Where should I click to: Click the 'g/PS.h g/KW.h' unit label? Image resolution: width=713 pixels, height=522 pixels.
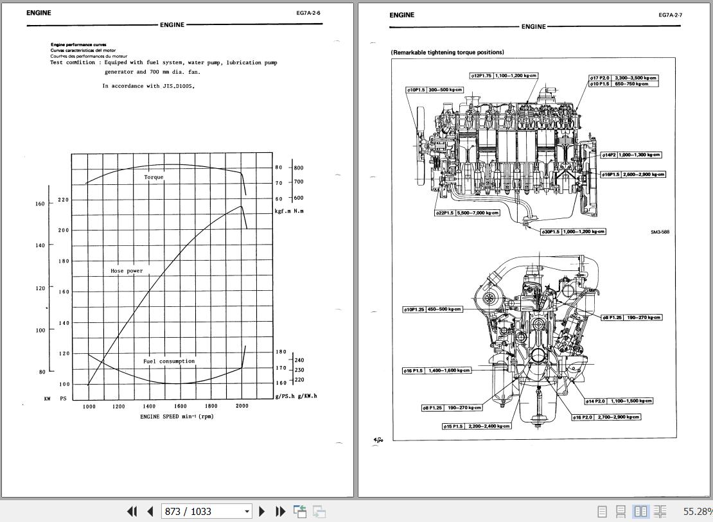click(296, 396)
